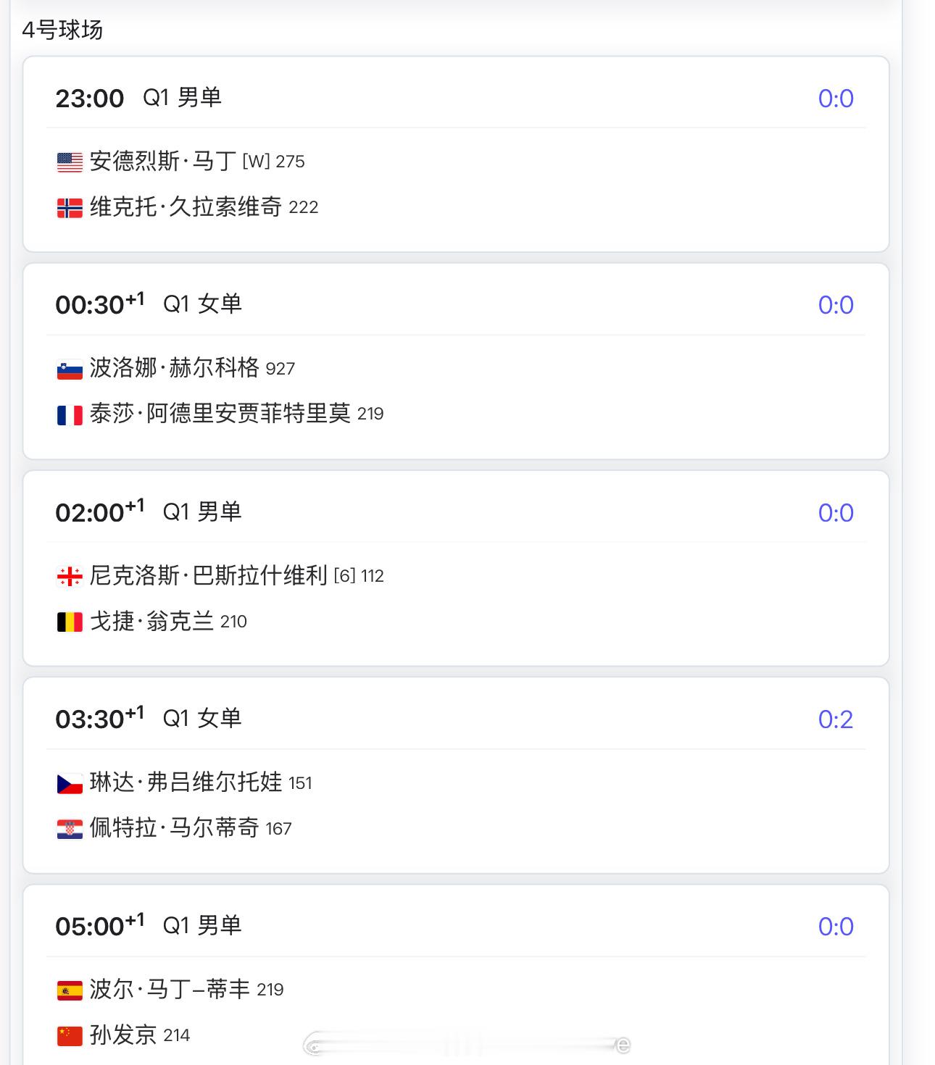935x1065 pixels.
Task: Click the France flag beside 泰莎·阿德里安贾菲特里莫
Action: (x=70, y=414)
